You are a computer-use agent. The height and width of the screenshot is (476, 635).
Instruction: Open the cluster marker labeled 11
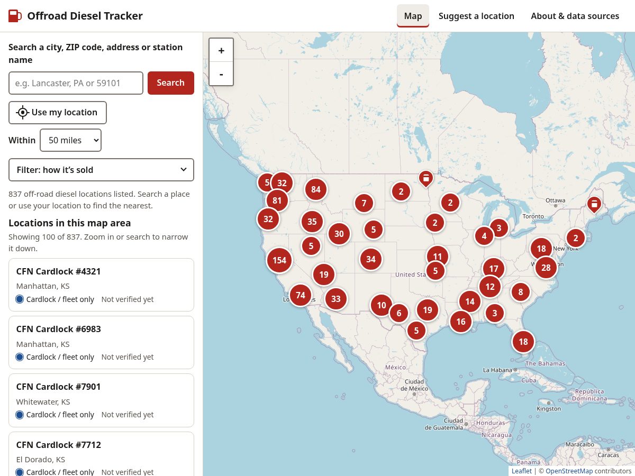[x=438, y=257]
